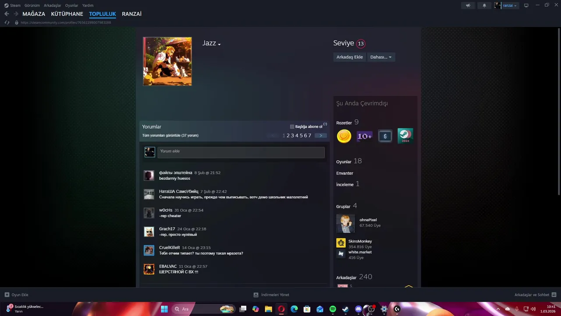Click Grach17 commenter avatar

click(x=149, y=232)
